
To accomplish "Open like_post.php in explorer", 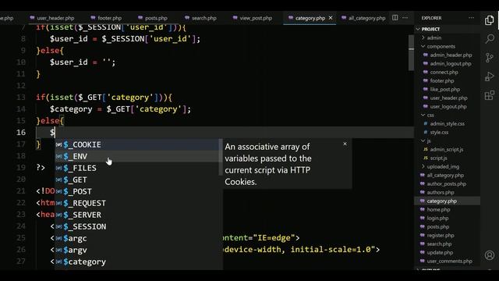I will [x=445, y=89].
